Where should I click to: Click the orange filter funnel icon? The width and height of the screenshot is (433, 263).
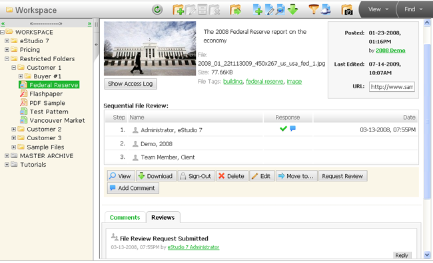pos(314,9)
